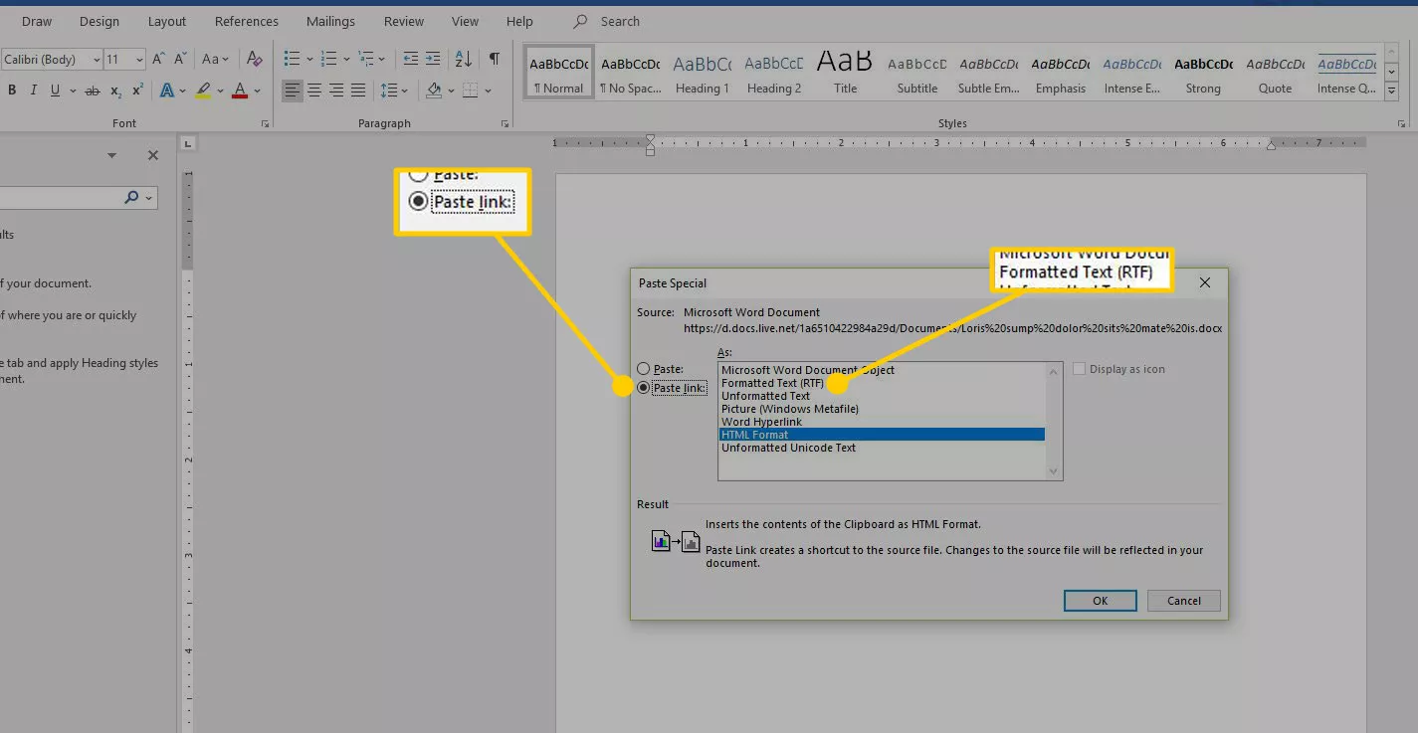Image resolution: width=1418 pixels, height=733 pixels.
Task: Close the Navigation pane
Action: (153, 155)
